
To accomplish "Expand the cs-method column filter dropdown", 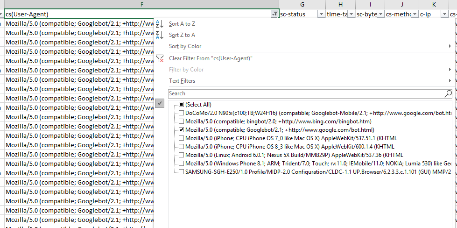I will (414, 14).
